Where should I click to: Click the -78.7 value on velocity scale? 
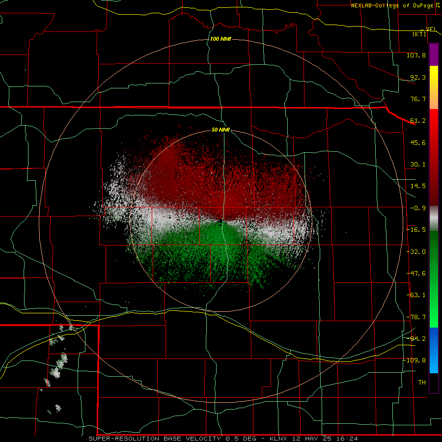[x=416, y=317]
